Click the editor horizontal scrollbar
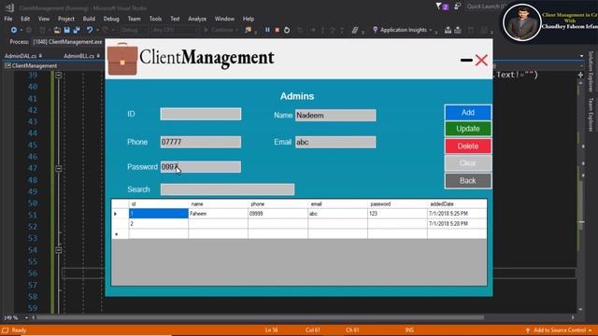This screenshot has width=598, height=336. click(260, 317)
